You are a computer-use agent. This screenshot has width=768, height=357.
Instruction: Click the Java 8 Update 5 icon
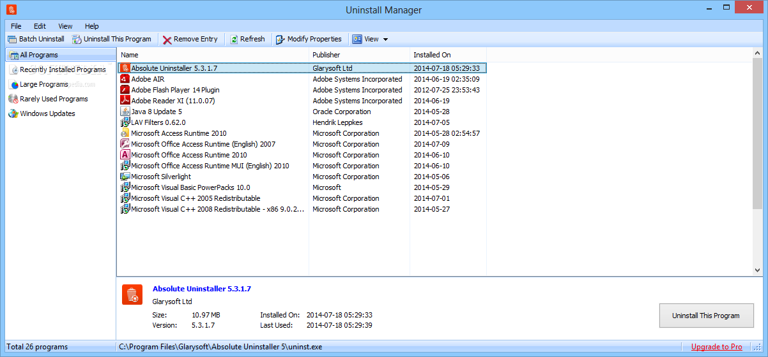(x=125, y=112)
